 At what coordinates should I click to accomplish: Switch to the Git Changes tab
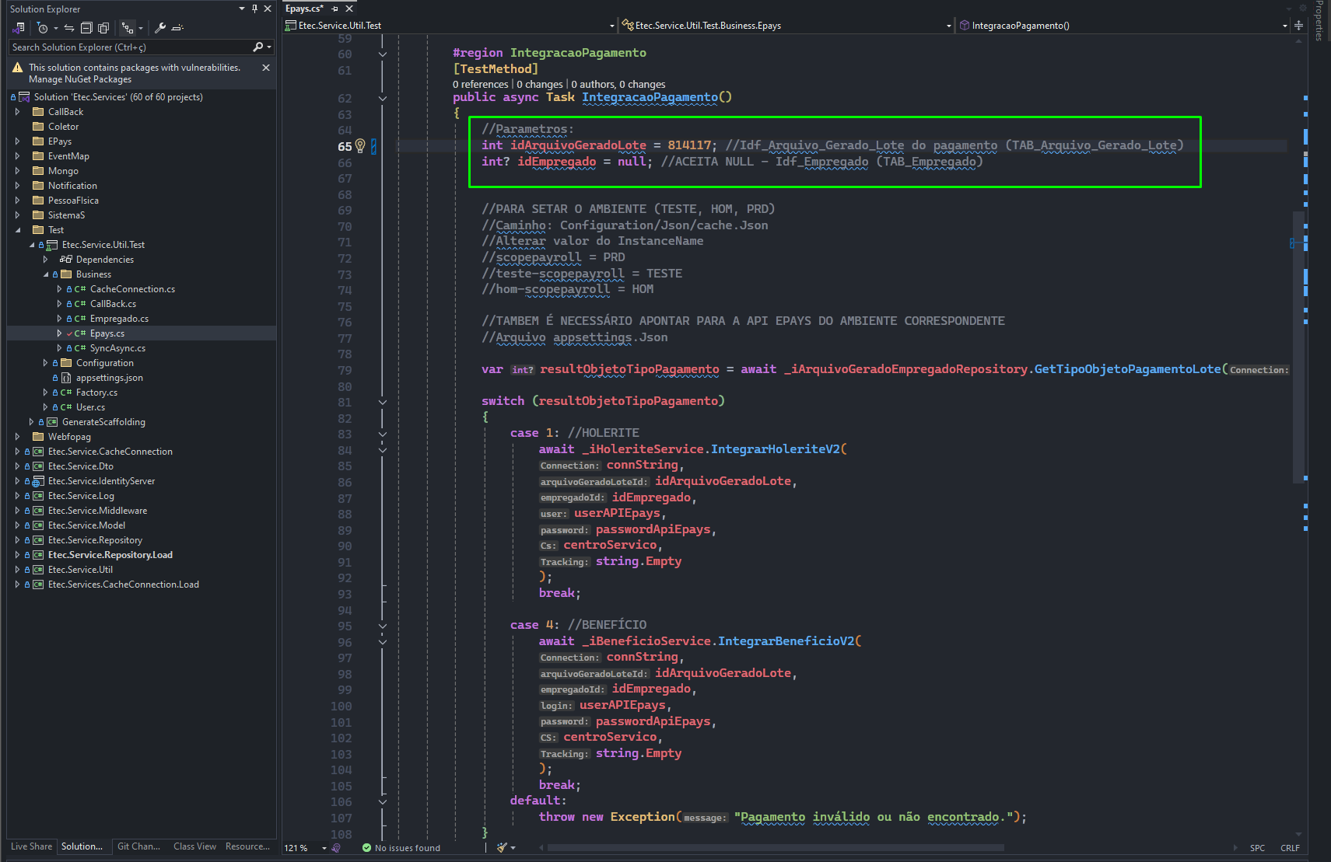[138, 846]
